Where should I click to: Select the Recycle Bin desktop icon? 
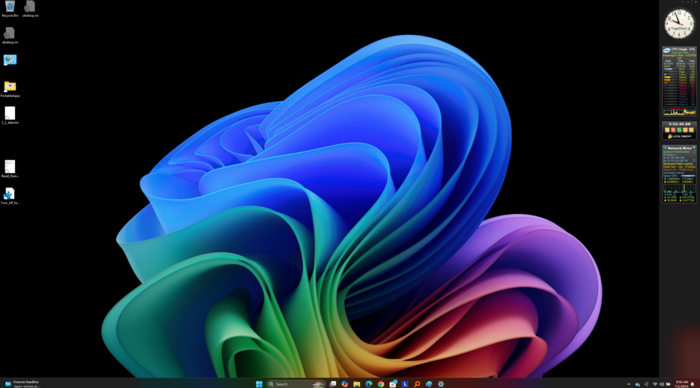(10, 9)
